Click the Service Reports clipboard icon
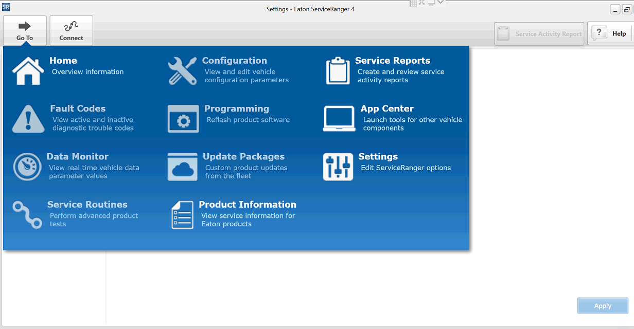This screenshot has height=329, width=634. [x=338, y=71]
